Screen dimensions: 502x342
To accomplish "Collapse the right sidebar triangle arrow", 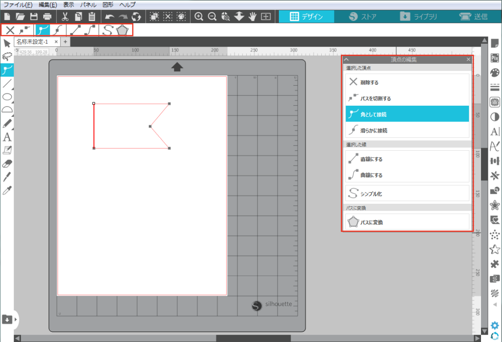I will pyautogui.click(x=495, y=305).
